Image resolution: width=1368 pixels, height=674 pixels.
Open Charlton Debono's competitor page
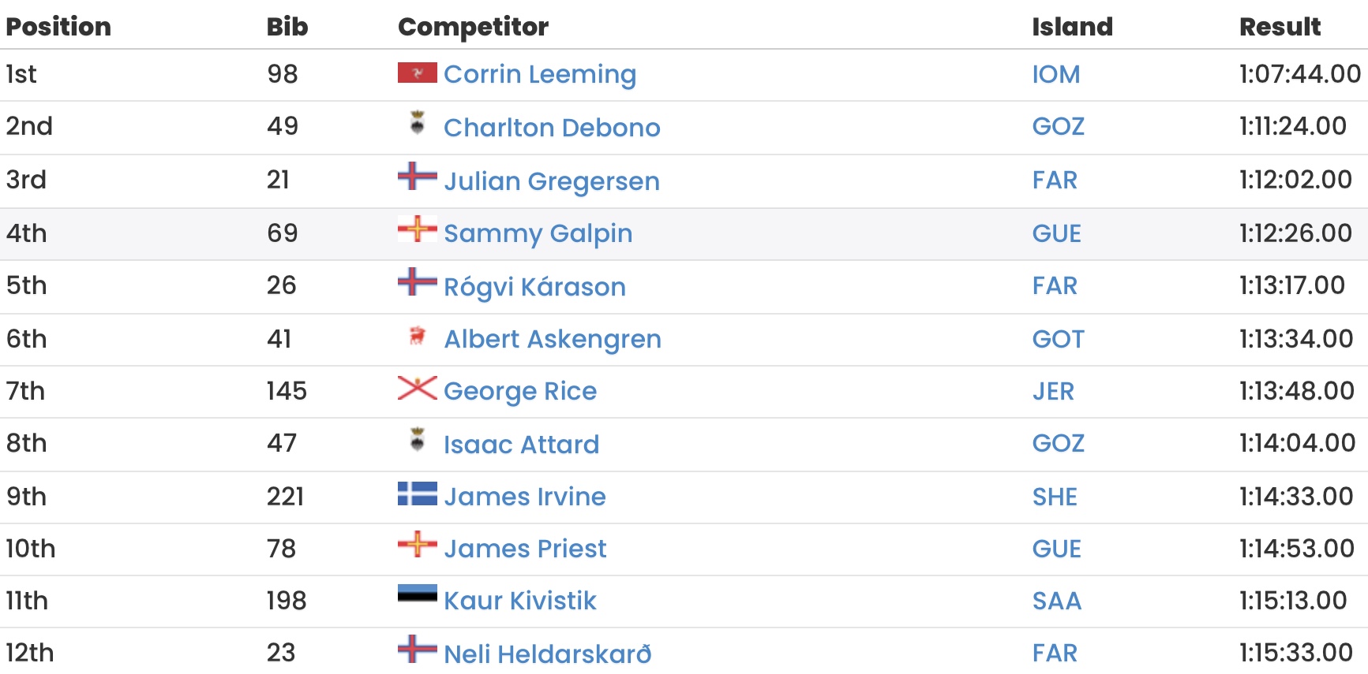pyautogui.click(x=552, y=127)
